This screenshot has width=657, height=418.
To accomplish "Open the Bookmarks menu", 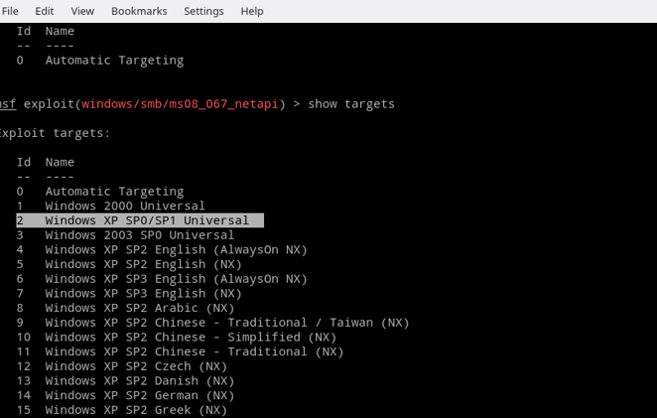I will click(x=139, y=11).
